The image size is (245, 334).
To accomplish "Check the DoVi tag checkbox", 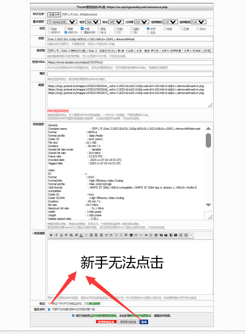I will (x=198, y=28).
